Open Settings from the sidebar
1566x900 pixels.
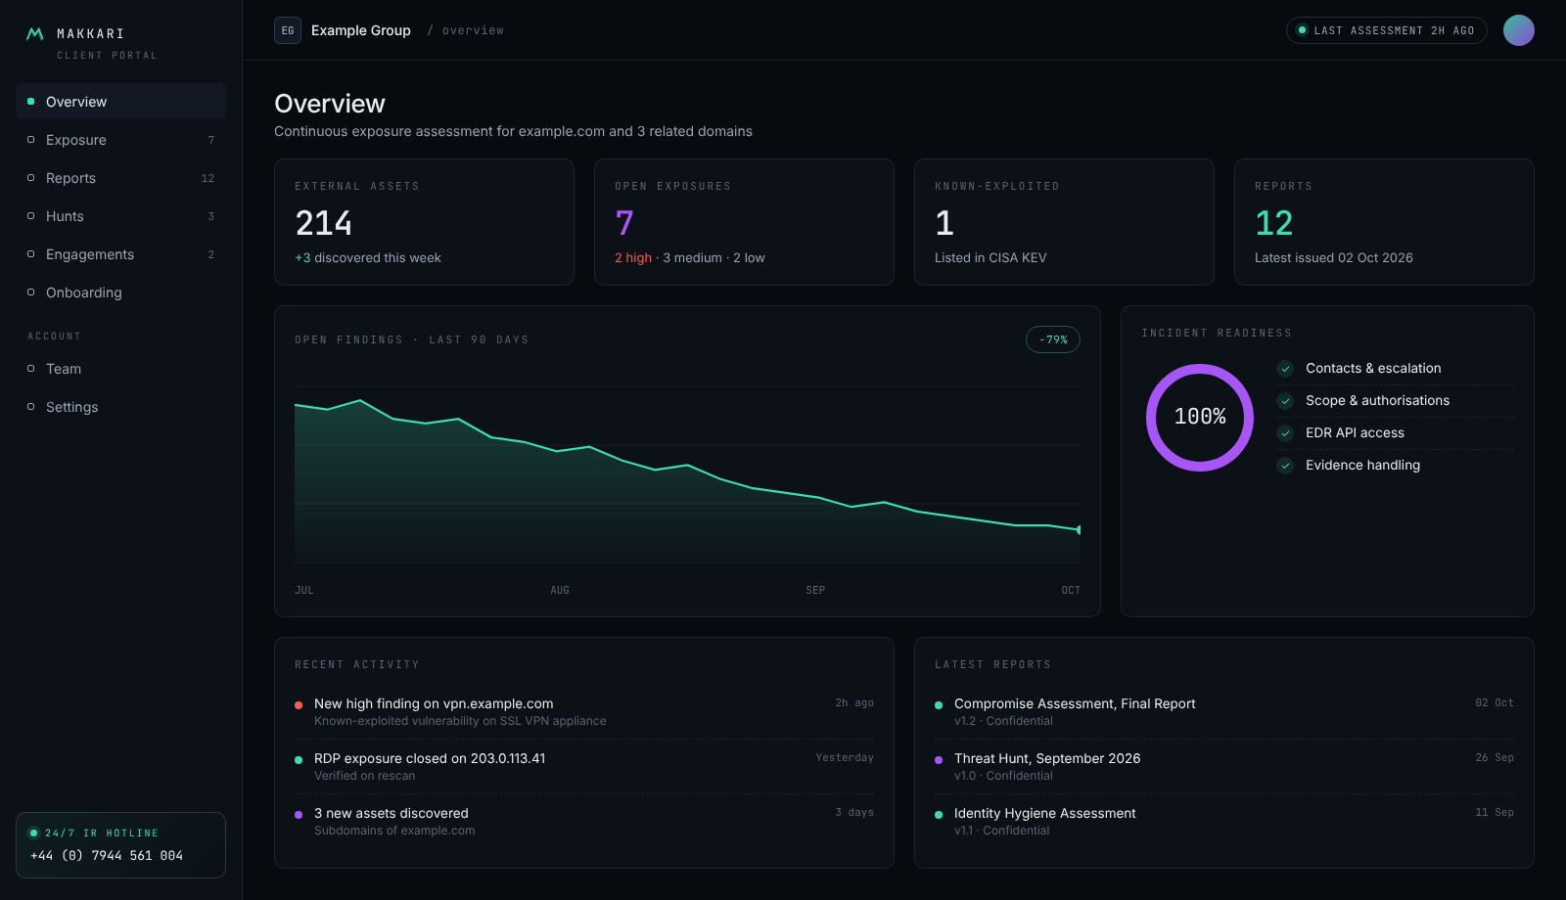[x=120, y=407]
